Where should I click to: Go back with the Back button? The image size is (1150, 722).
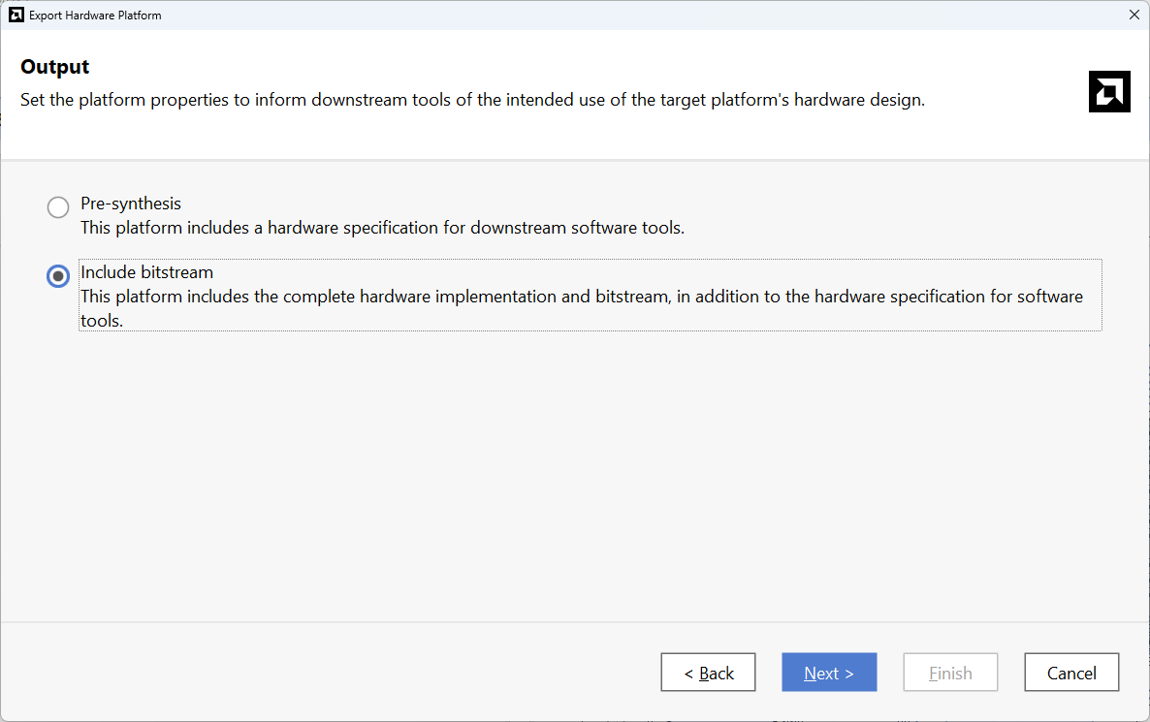pos(708,673)
